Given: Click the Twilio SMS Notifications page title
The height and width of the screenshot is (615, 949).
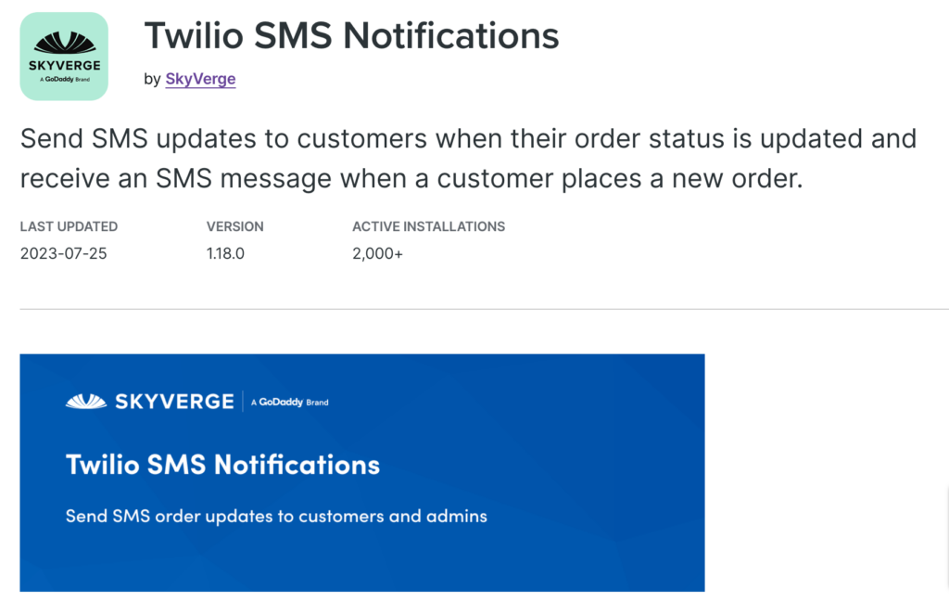Looking at the screenshot, I should pos(351,35).
